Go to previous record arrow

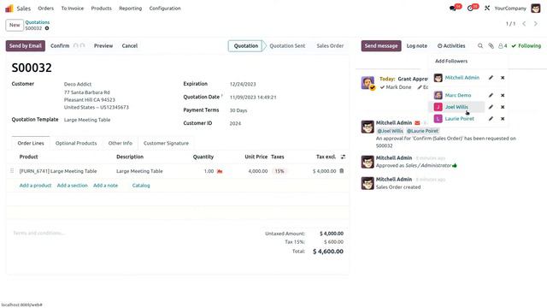pos(524,24)
